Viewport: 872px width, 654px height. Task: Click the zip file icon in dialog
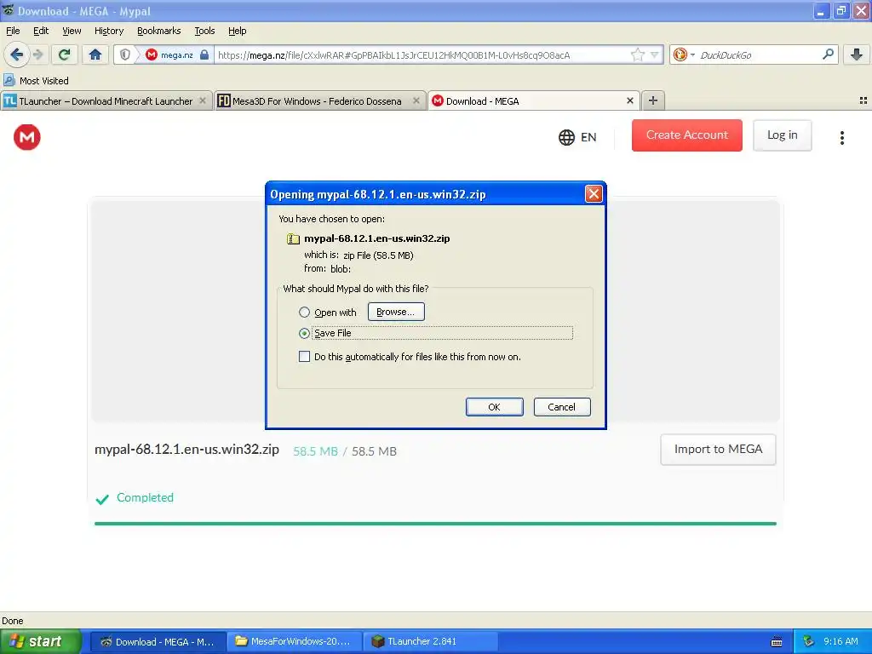(293, 238)
